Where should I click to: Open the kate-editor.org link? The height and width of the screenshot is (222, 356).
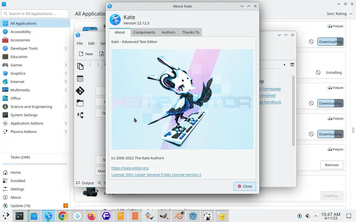[x=130, y=168]
